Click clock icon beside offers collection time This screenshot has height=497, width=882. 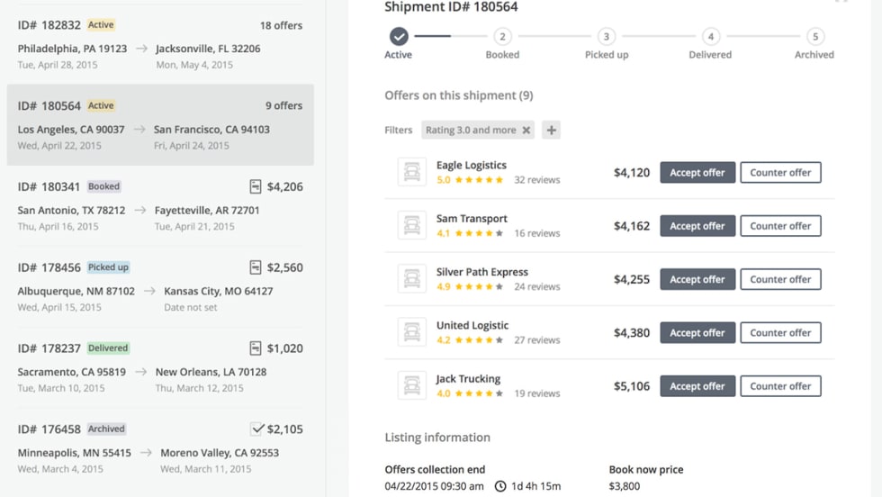[500, 486]
